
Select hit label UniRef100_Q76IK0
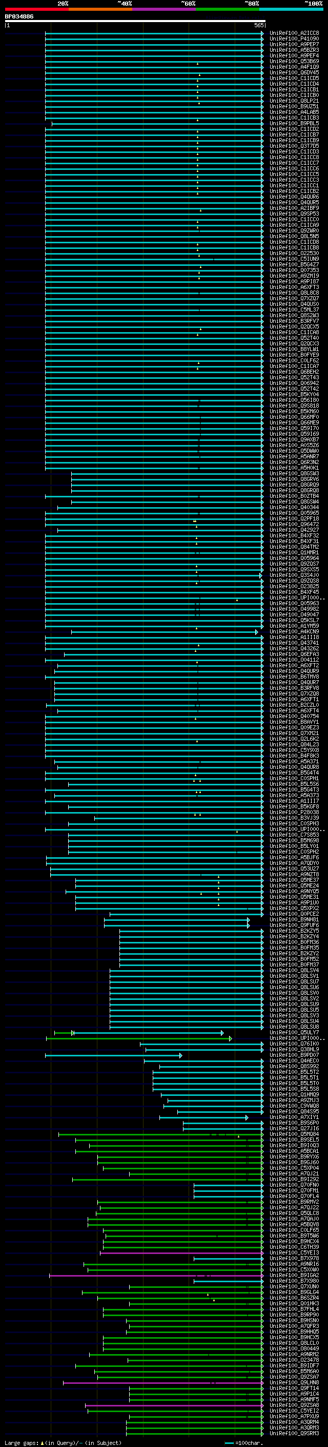(294, 1044)
